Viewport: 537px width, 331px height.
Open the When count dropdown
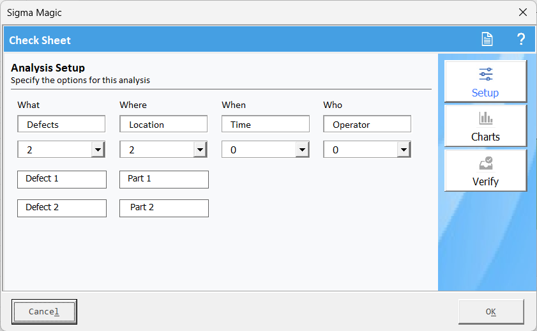point(302,150)
